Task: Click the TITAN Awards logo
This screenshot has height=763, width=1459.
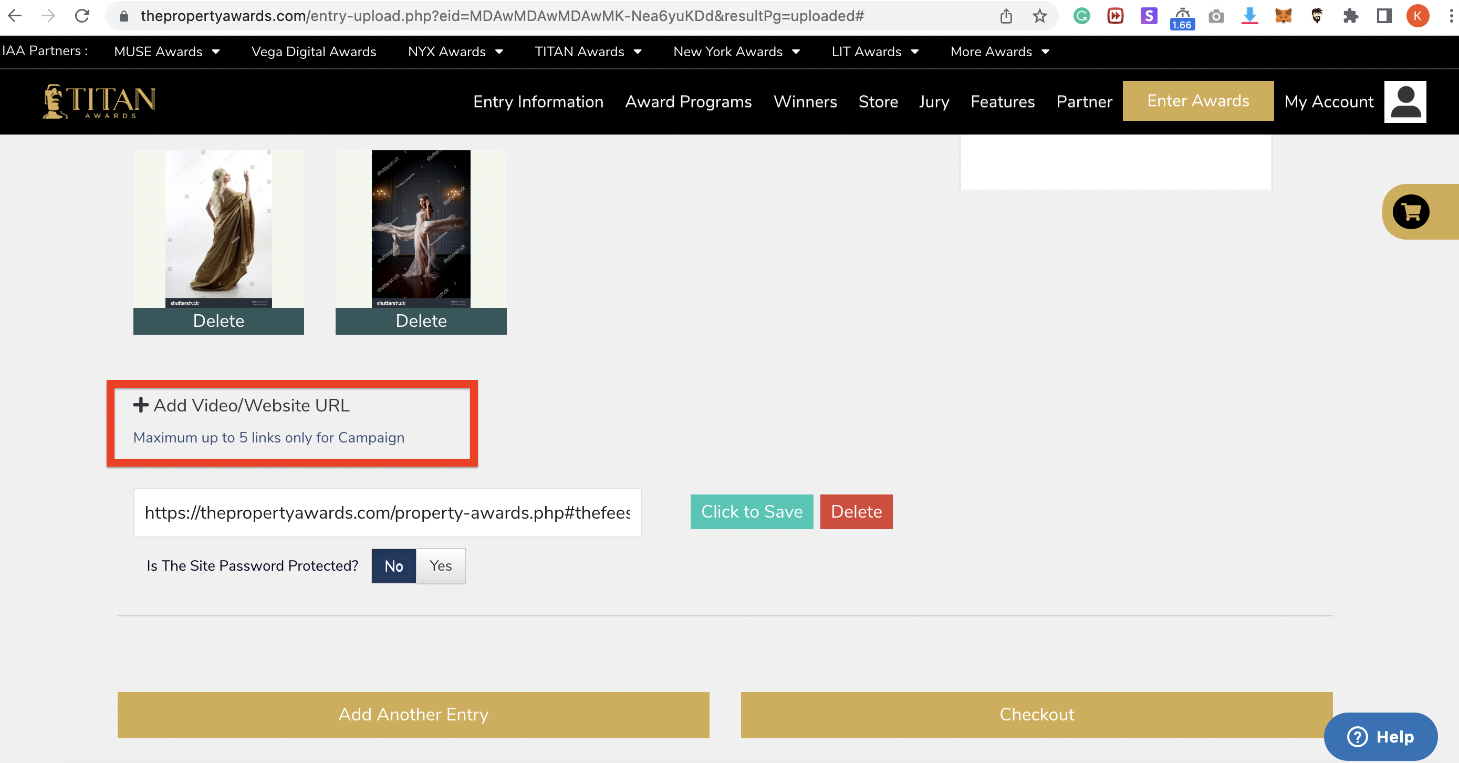Action: click(x=99, y=101)
